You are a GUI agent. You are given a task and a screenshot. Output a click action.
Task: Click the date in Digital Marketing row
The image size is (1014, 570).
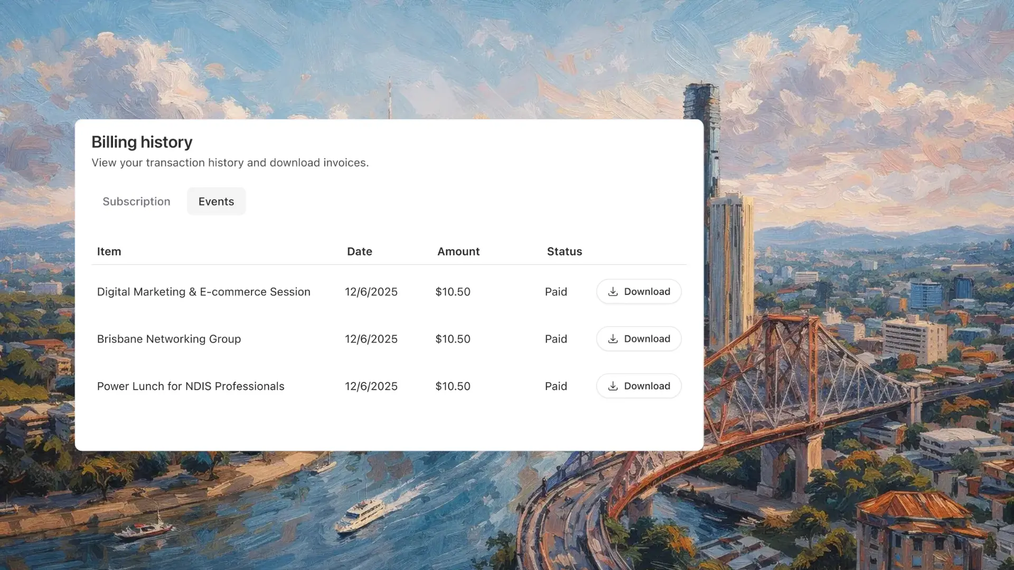(371, 292)
